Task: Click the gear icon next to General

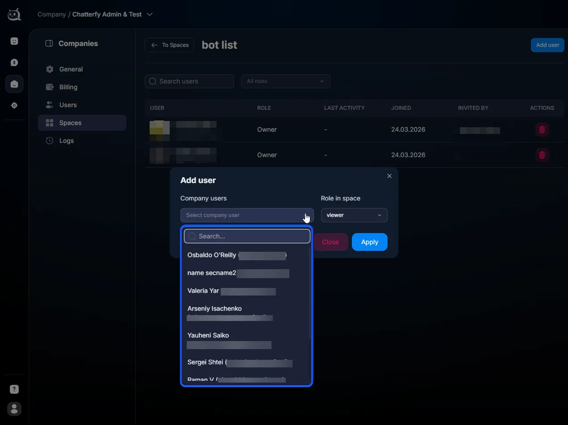Action: click(50, 69)
